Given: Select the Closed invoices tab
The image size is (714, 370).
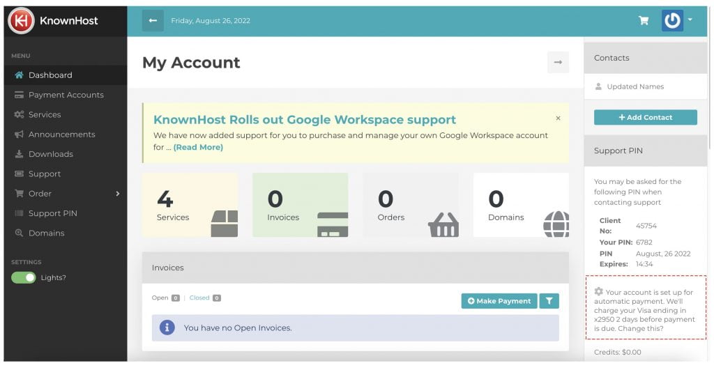Looking at the screenshot, I should click(x=205, y=298).
